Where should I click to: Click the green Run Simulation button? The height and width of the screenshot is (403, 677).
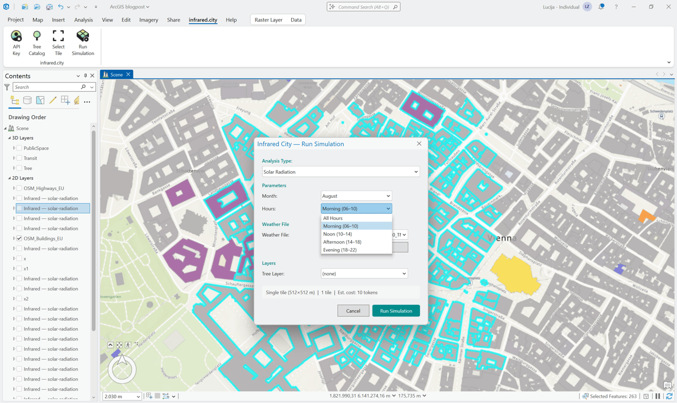[x=396, y=311]
